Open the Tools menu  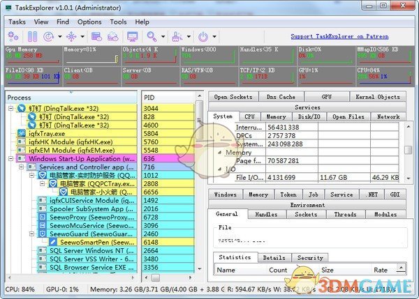coord(119,22)
